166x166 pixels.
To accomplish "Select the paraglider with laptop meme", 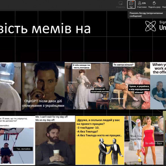I will pos(17,140).
